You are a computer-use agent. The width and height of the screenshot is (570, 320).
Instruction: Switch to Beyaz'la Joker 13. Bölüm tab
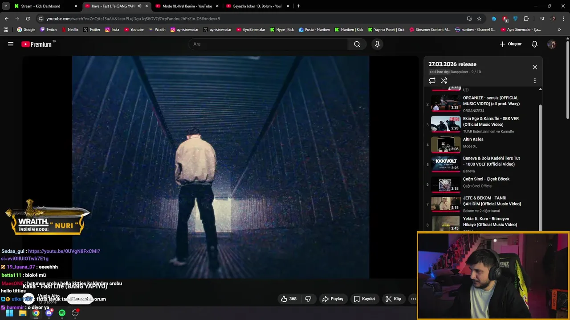257,6
